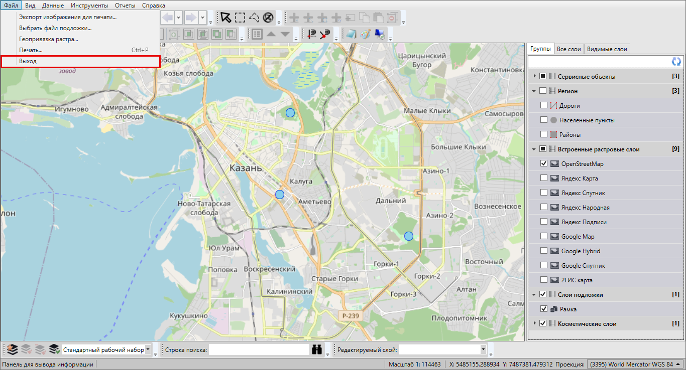Viewport: 686px width, 370px height.
Task: Select the arrow pointer tool
Action: click(226, 18)
